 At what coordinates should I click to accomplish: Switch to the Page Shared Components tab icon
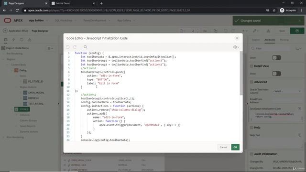coord(30,40)
